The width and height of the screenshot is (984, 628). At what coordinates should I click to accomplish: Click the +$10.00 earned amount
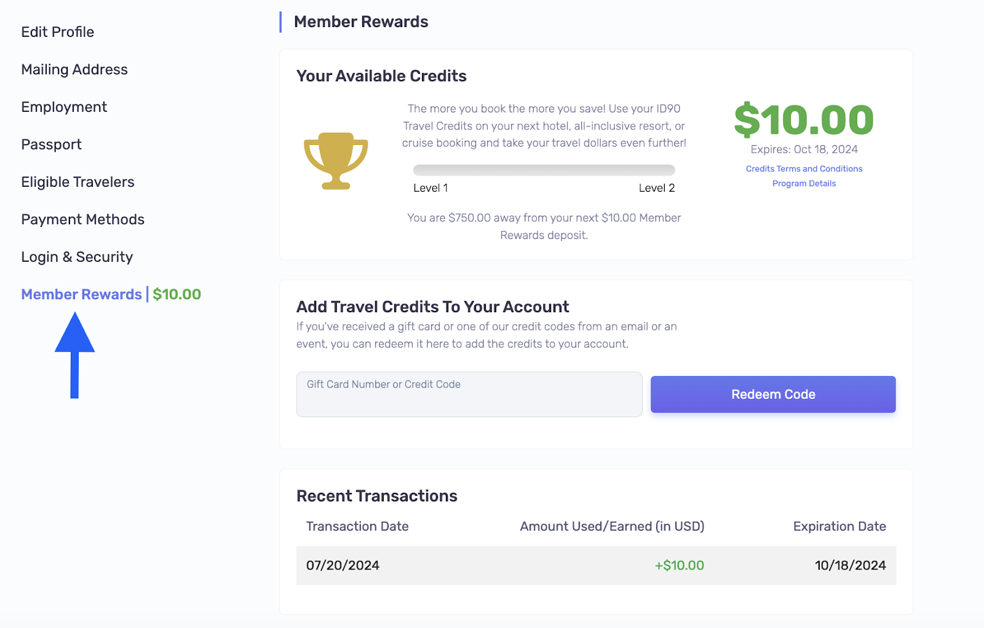point(678,565)
